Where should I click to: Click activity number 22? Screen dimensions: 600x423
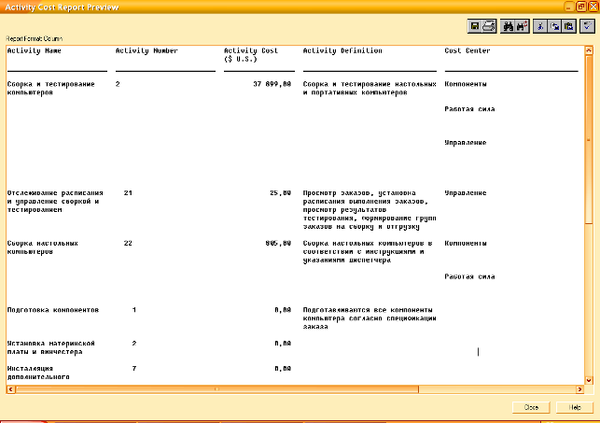tap(128, 243)
